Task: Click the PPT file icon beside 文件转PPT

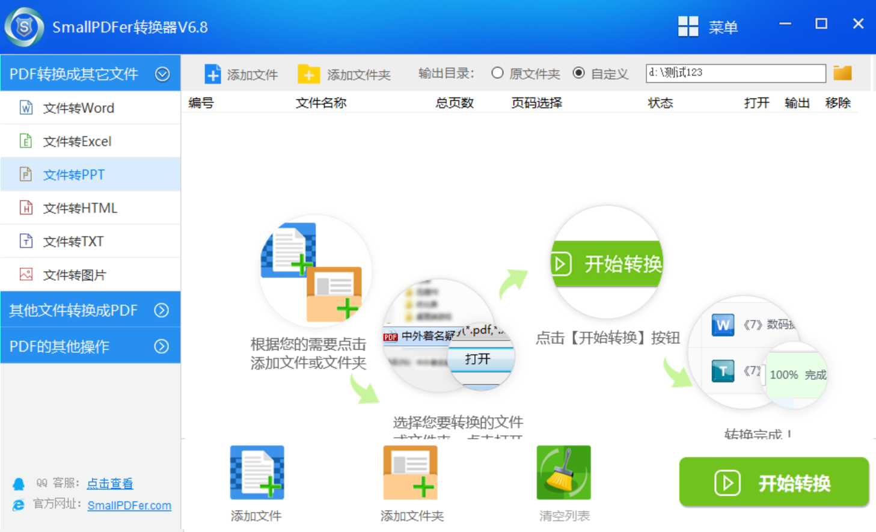Action: 26,174
